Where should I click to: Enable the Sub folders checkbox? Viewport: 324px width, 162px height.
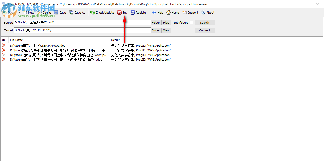click(192, 22)
